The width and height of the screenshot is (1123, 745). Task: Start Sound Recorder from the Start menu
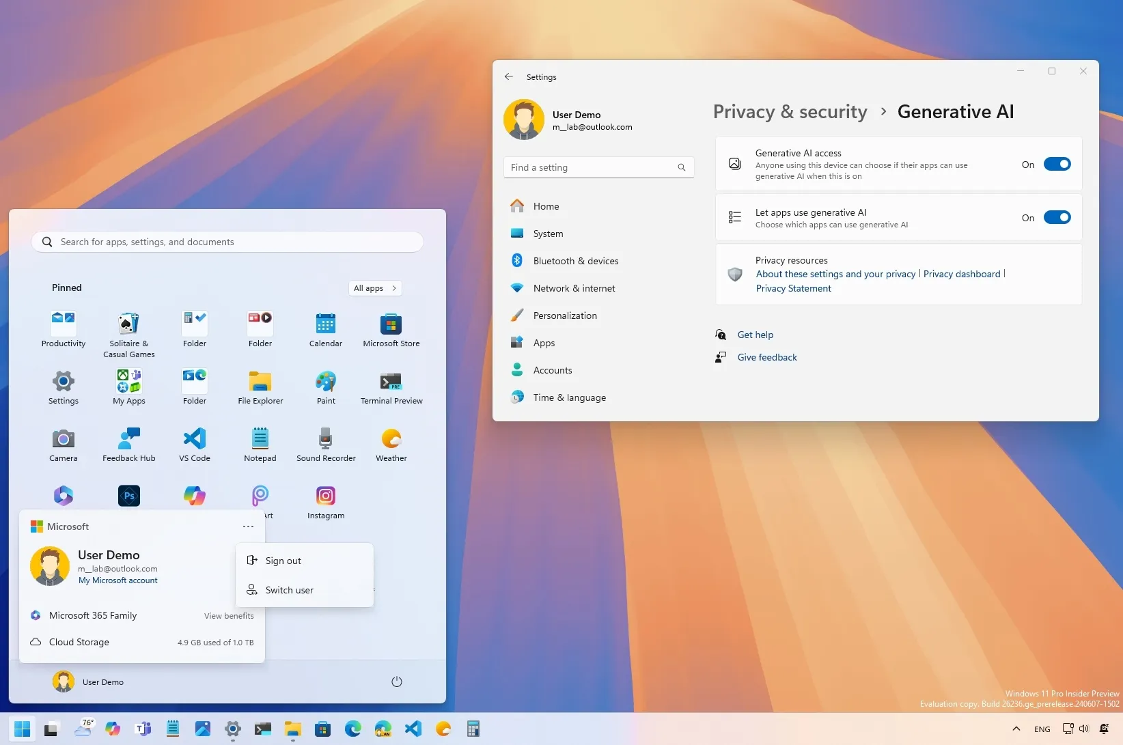coord(326,444)
